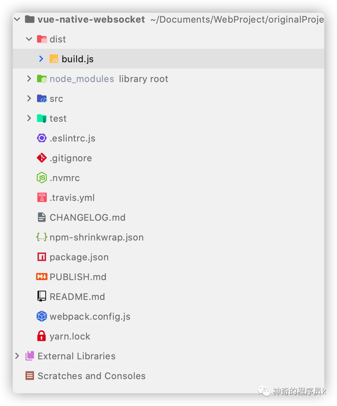This screenshot has height=406, width=337.
Task: Click the Markdown icon beside PUBLISH.md
Action: point(42,277)
